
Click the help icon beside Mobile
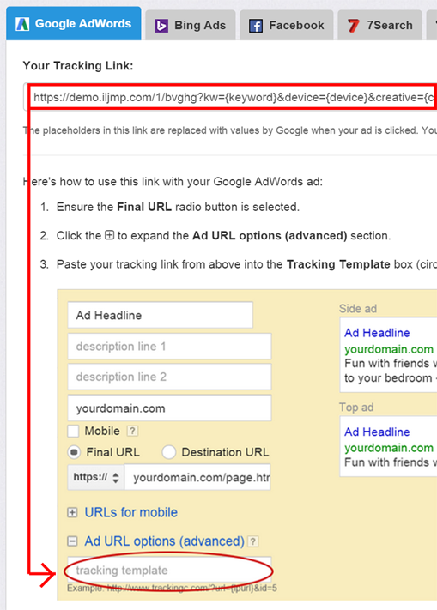pyautogui.click(x=132, y=431)
